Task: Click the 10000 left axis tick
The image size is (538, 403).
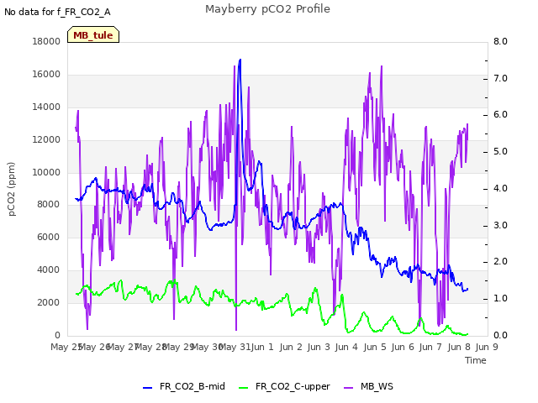Action: [46, 172]
